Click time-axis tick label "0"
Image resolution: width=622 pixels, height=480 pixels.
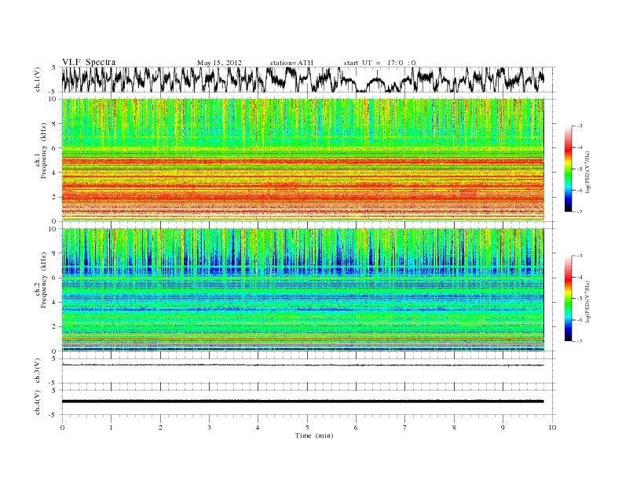coord(62,427)
